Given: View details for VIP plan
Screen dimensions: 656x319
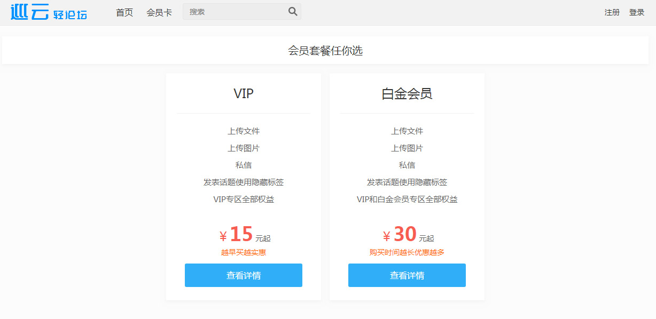Looking at the screenshot, I should click(x=244, y=275).
